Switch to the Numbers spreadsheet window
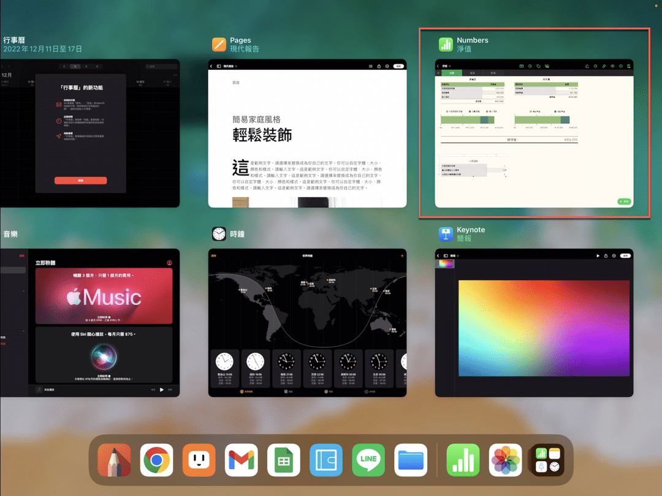This screenshot has width=662, height=496. (x=534, y=133)
